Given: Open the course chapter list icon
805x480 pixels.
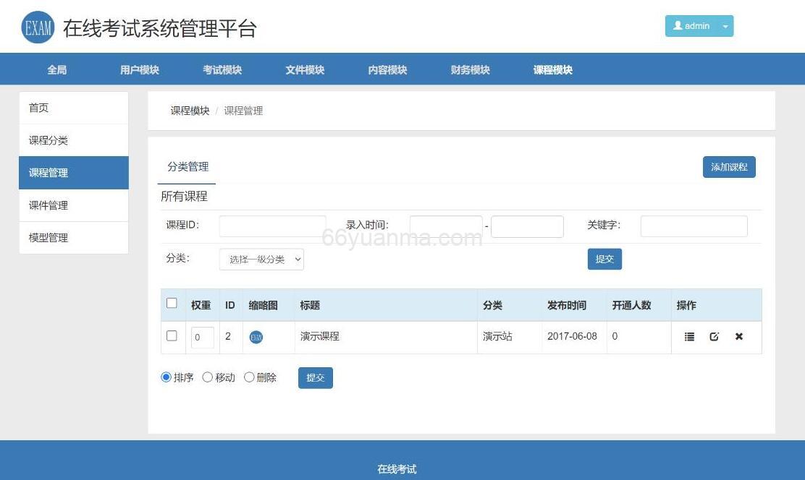Looking at the screenshot, I should point(689,336).
